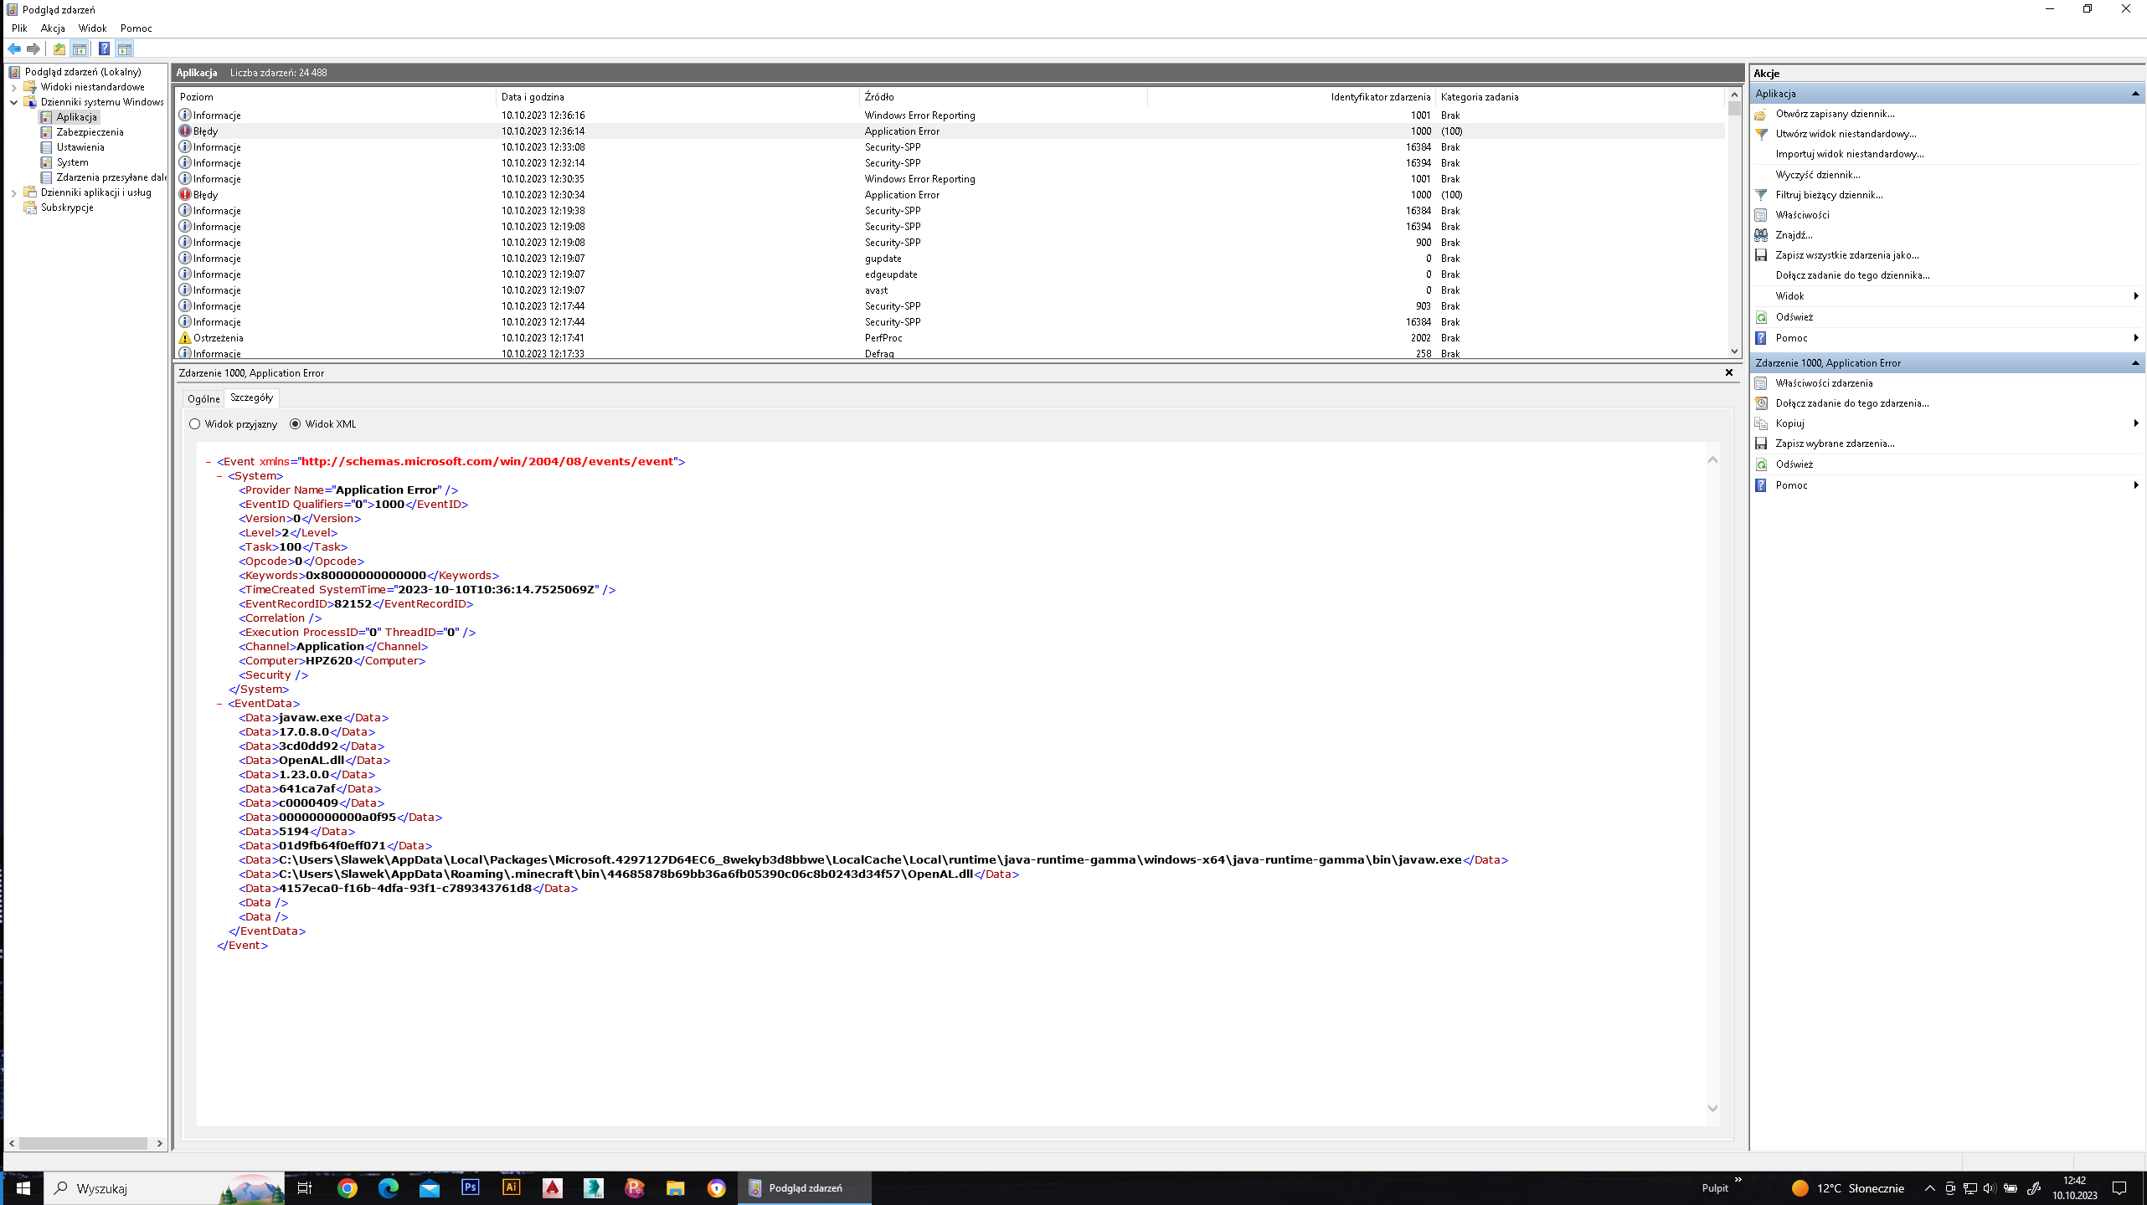Select the Widok przyjazny radio button
The height and width of the screenshot is (1205, 2147).
(195, 424)
